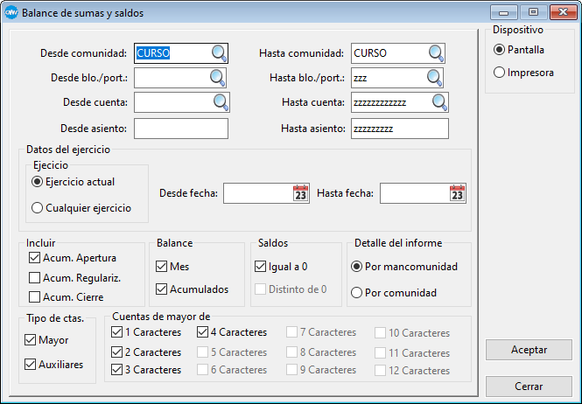Click the magnifier next to Hasta cuenta
This screenshot has width=582, height=404.
click(438, 102)
